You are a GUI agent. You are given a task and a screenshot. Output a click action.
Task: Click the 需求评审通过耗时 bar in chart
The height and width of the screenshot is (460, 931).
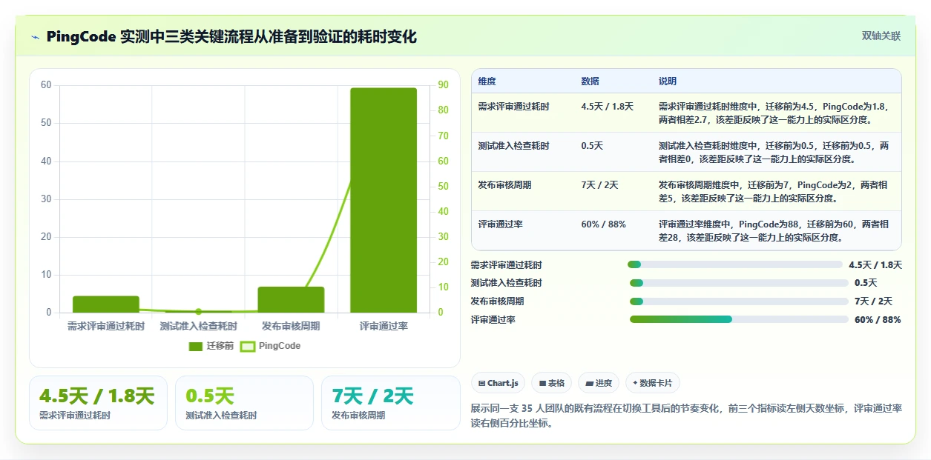click(106, 304)
